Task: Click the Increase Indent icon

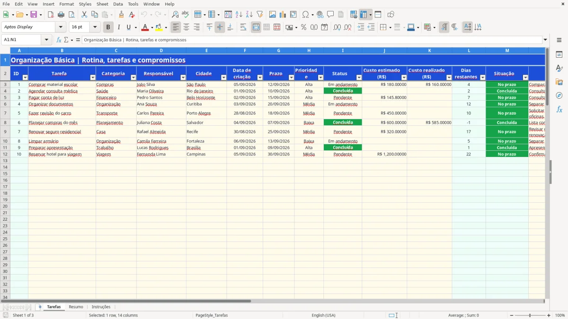Action: (x=361, y=27)
